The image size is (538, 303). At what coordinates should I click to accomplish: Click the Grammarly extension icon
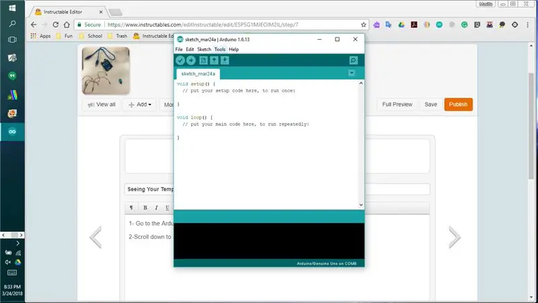tap(464, 25)
